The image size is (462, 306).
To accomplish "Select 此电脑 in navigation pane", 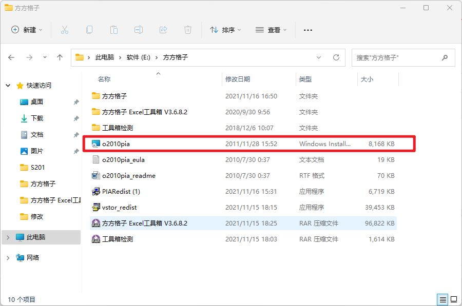I will pyautogui.click(x=41, y=237).
